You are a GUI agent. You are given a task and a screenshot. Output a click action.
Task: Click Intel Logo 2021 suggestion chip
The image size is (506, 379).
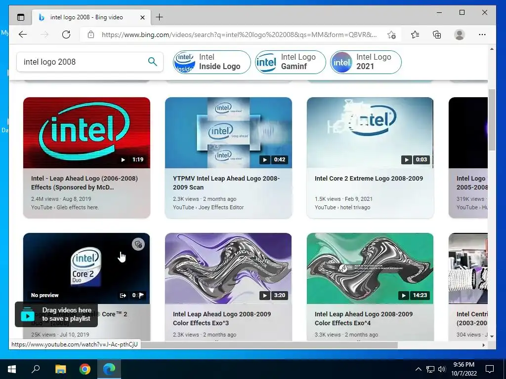click(x=366, y=62)
